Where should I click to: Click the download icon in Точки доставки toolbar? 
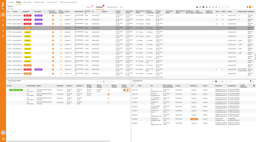click(104, 82)
